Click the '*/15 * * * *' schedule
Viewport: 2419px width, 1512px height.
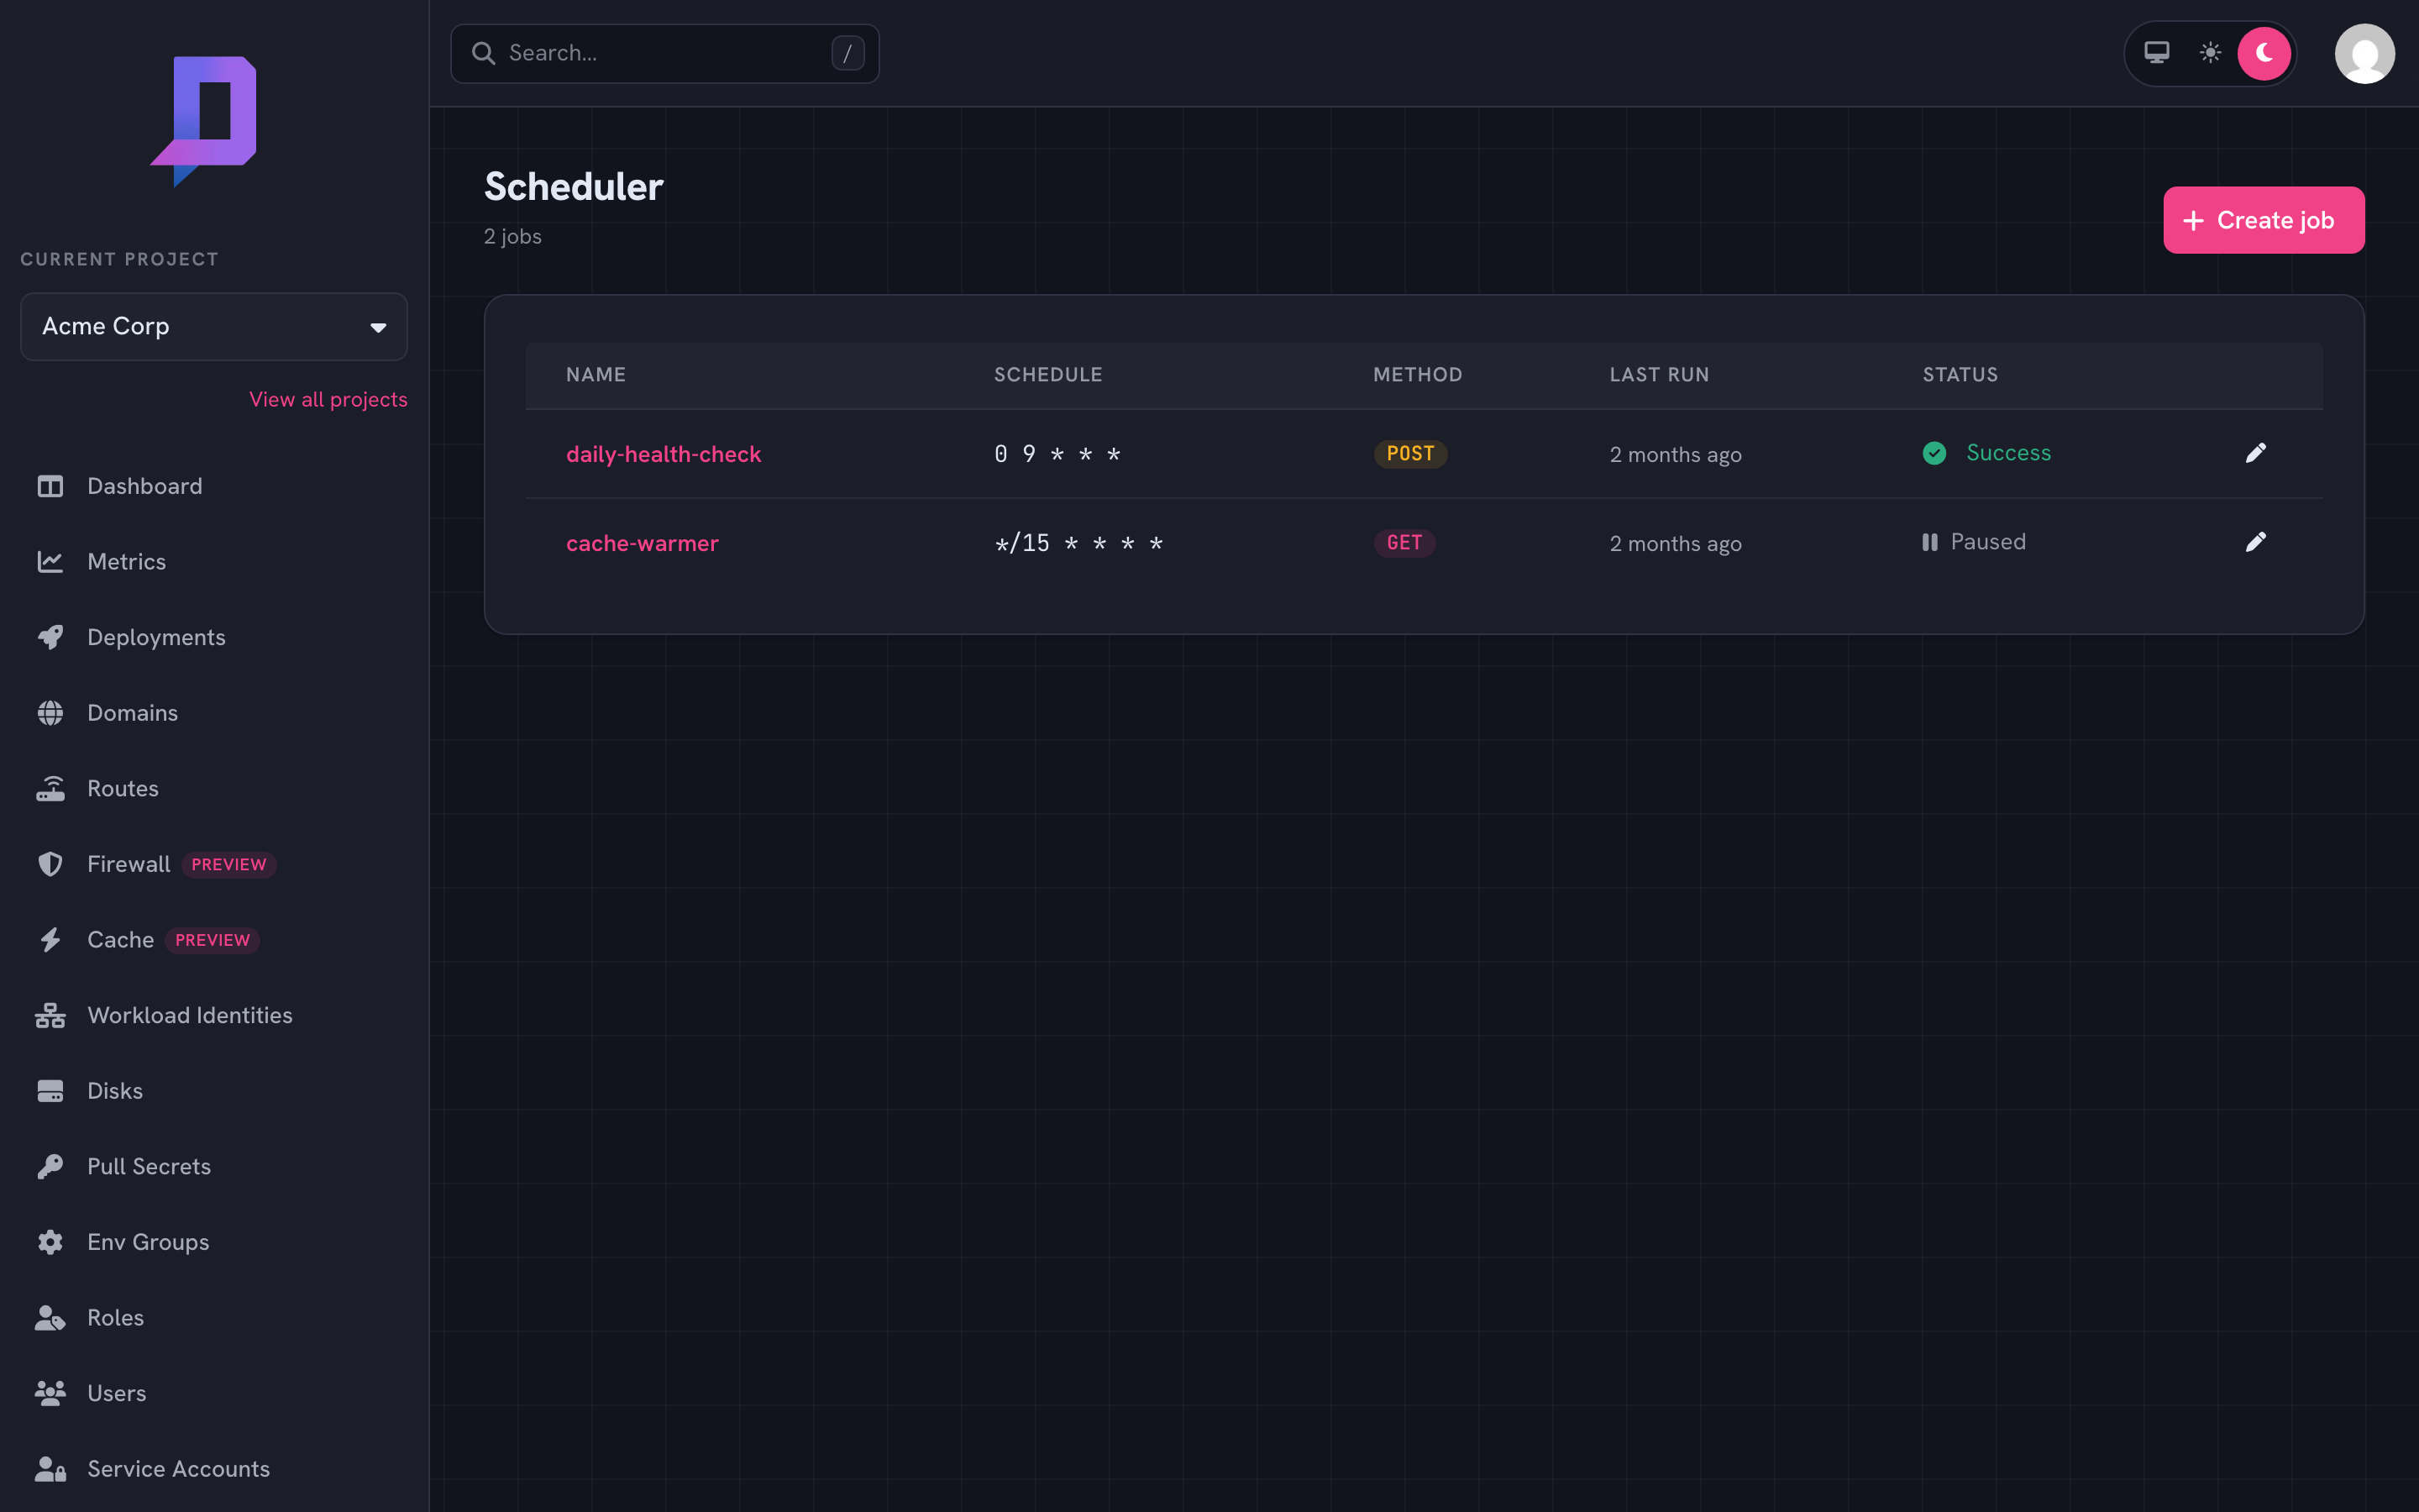(1078, 543)
